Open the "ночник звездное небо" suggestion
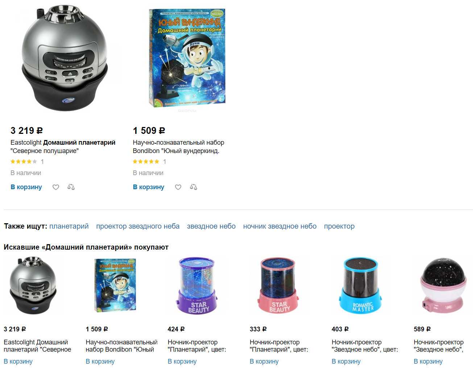 [280, 226]
